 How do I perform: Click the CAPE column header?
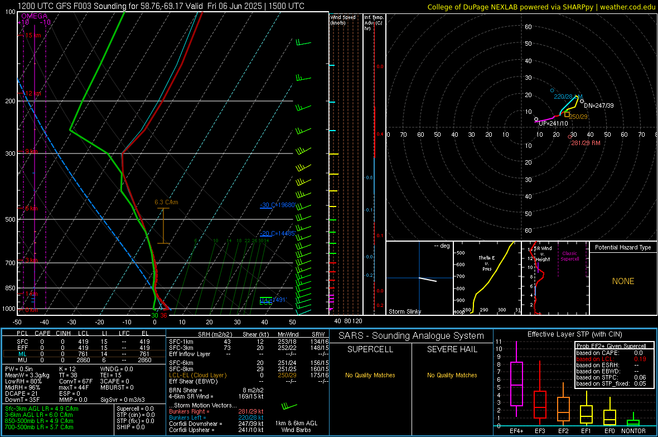pos(42,333)
